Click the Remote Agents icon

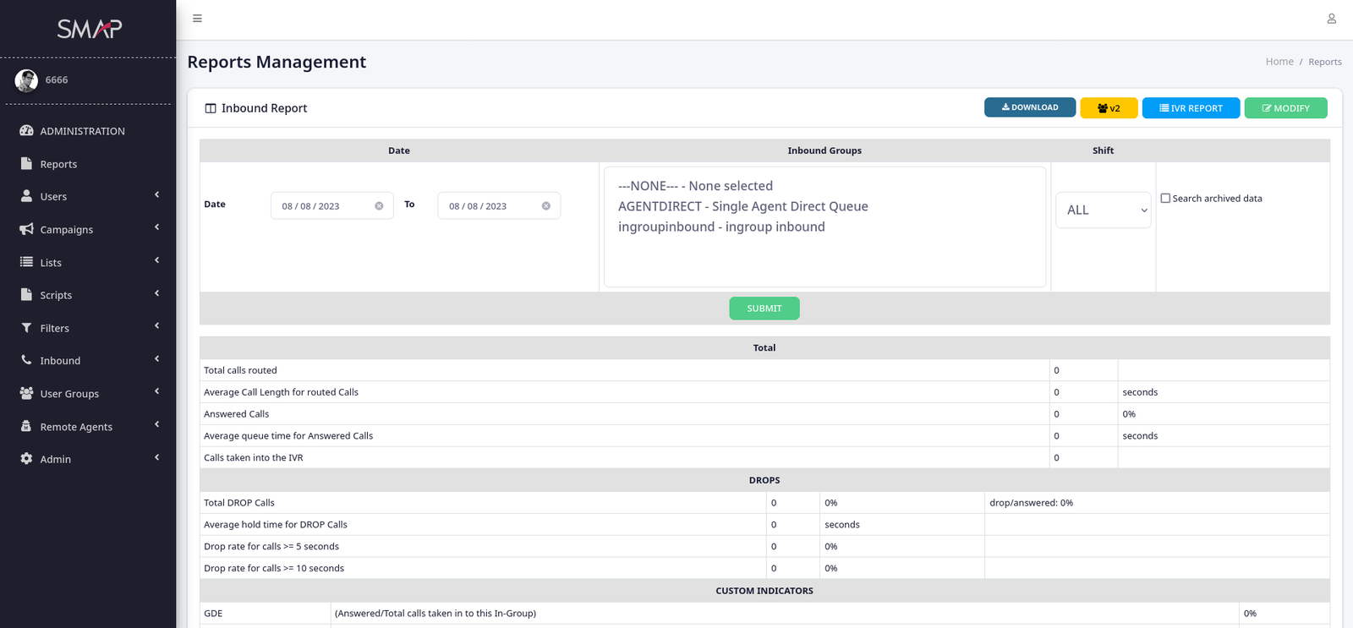pos(26,426)
